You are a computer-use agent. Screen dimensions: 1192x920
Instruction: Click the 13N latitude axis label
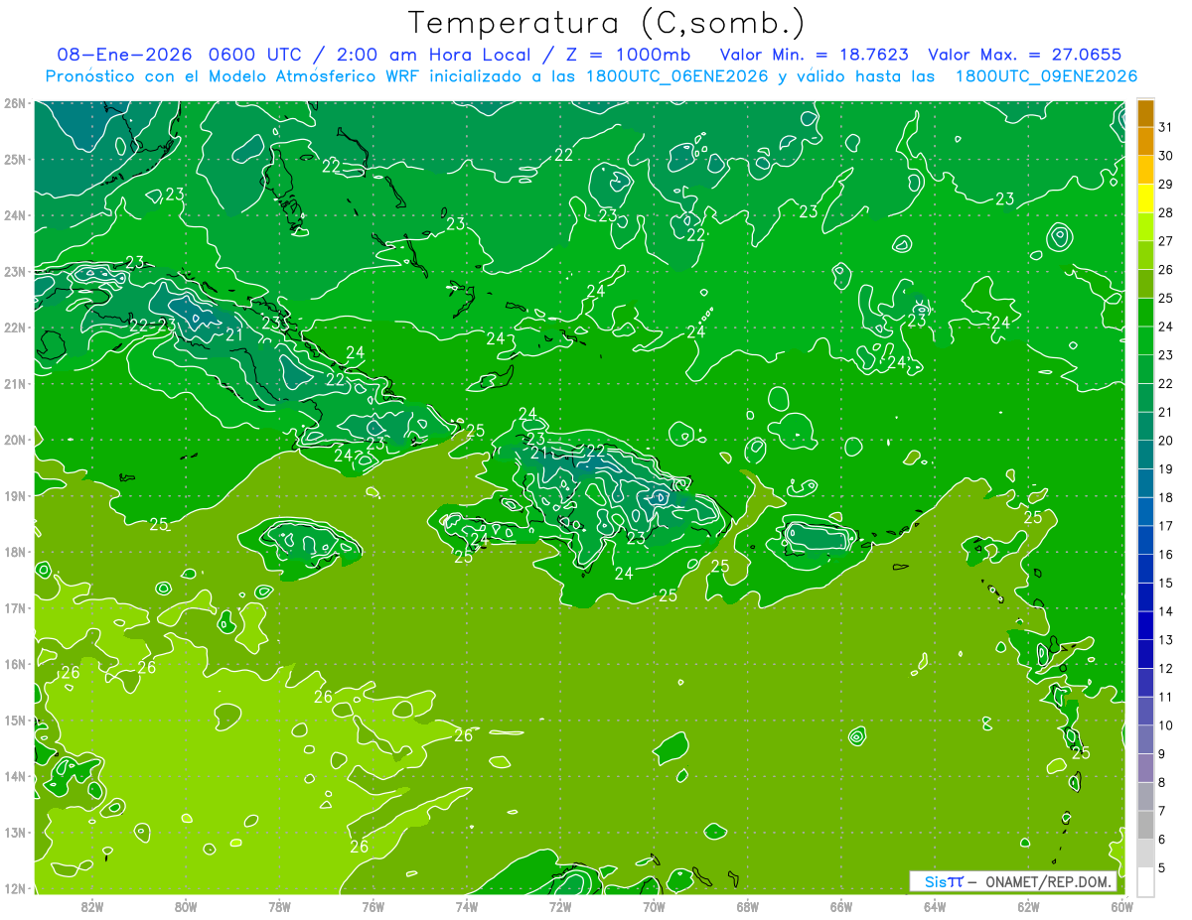(14, 832)
